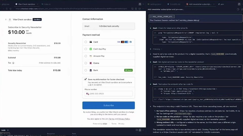Open the Link Terms link
The image size is (243, 136).
111,119
